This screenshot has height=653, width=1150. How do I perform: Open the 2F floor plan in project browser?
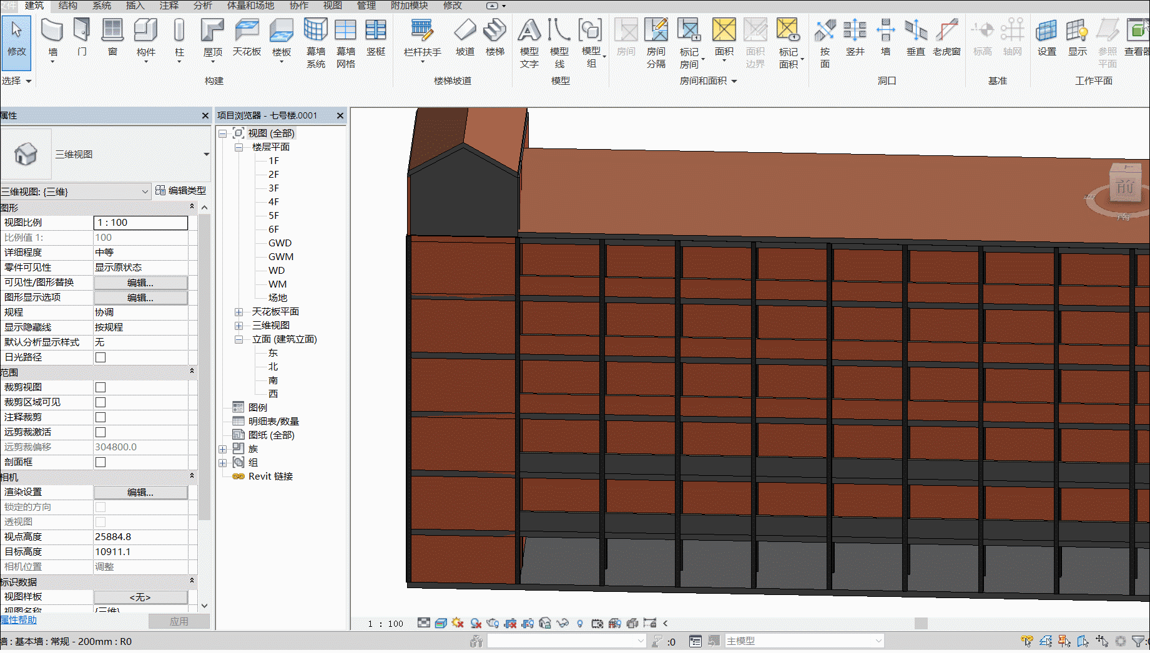(x=273, y=175)
